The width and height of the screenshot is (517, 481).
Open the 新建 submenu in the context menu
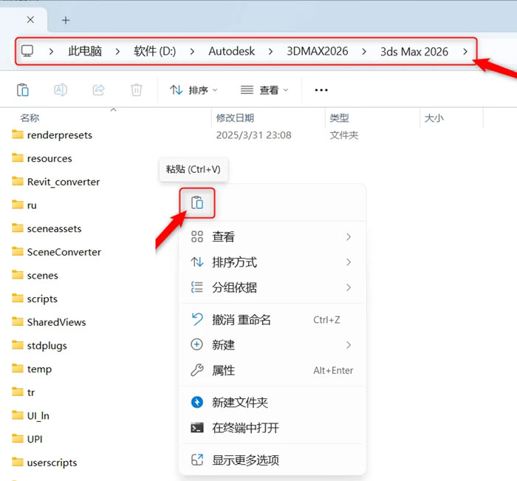click(272, 345)
